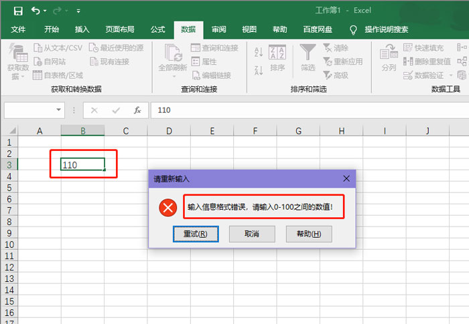Open the 数据验证 (Data Validation) dropdown
Screen dimensions: 469x324
click(451, 75)
